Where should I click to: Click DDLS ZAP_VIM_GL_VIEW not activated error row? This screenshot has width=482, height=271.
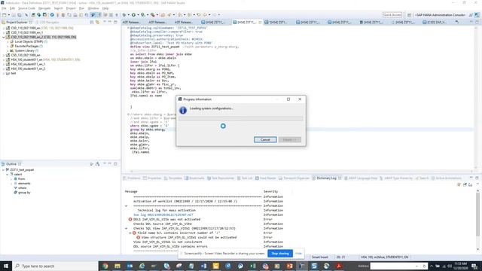(x=166, y=219)
